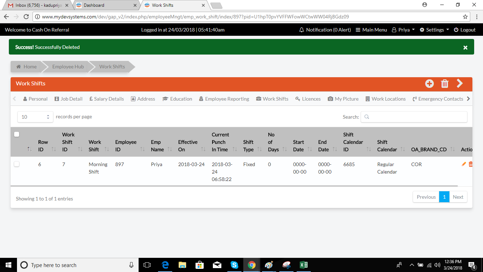Open the Windows action center notifications
The width and height of the screenshot is (483, 272).
(472, 265)
